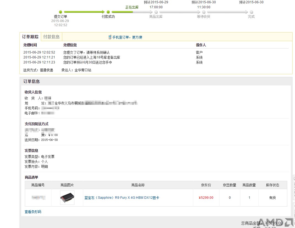Image resolution: width=295 pixels, height=228 pixels.
Task: Click the timestamp 2015-06-29 12:11:21
Action: pos(39,57)
